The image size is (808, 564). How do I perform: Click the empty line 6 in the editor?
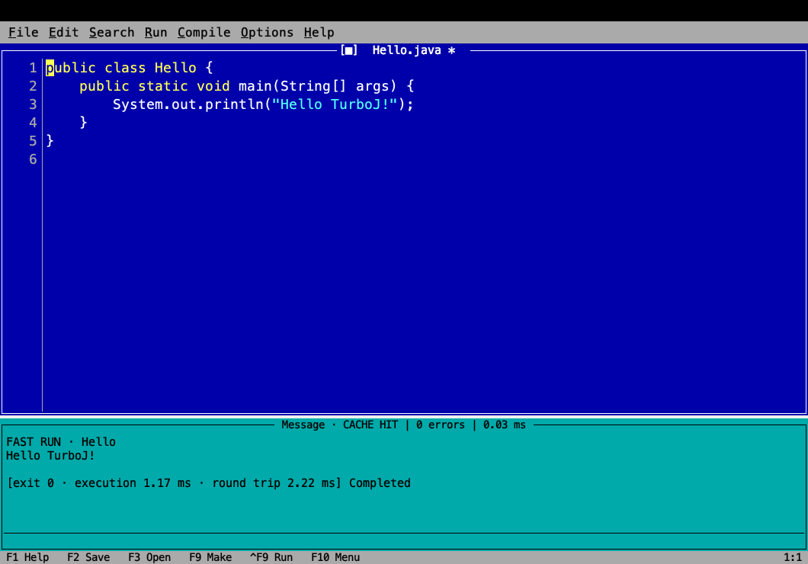424,159
